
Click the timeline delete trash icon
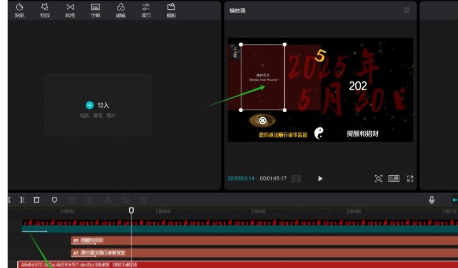click(36, 200)
